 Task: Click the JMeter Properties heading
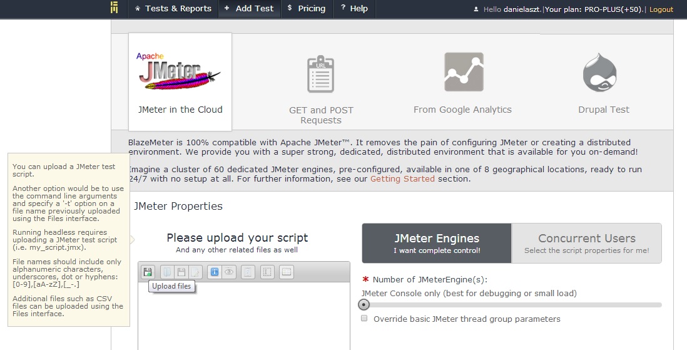click(178, 206)
